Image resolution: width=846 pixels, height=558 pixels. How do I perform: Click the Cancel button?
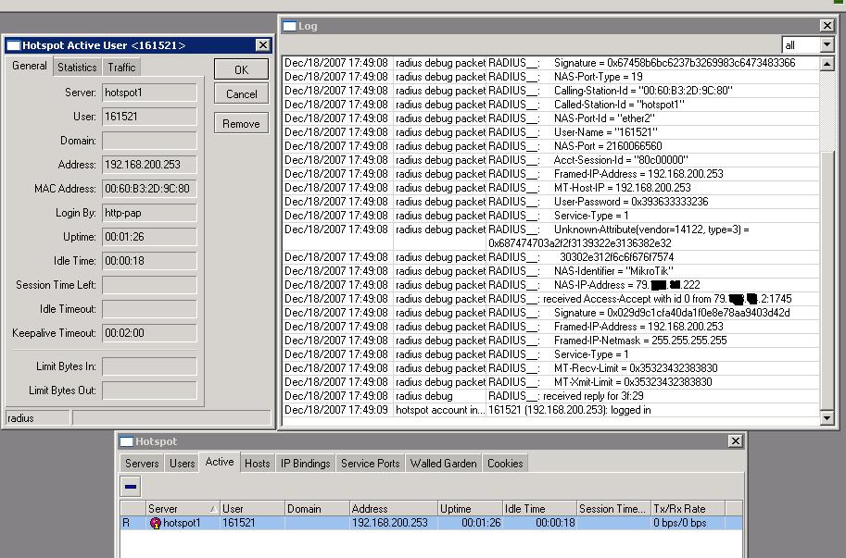241,93
